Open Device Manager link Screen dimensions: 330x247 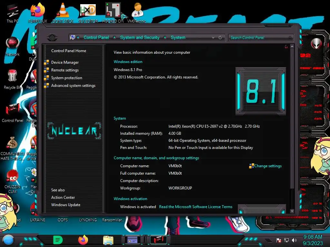tap(65, 62)
